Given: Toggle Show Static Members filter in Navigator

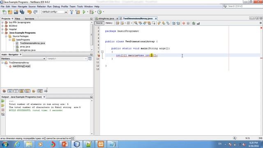Looking at the screenshot, I should pos(16,91).
